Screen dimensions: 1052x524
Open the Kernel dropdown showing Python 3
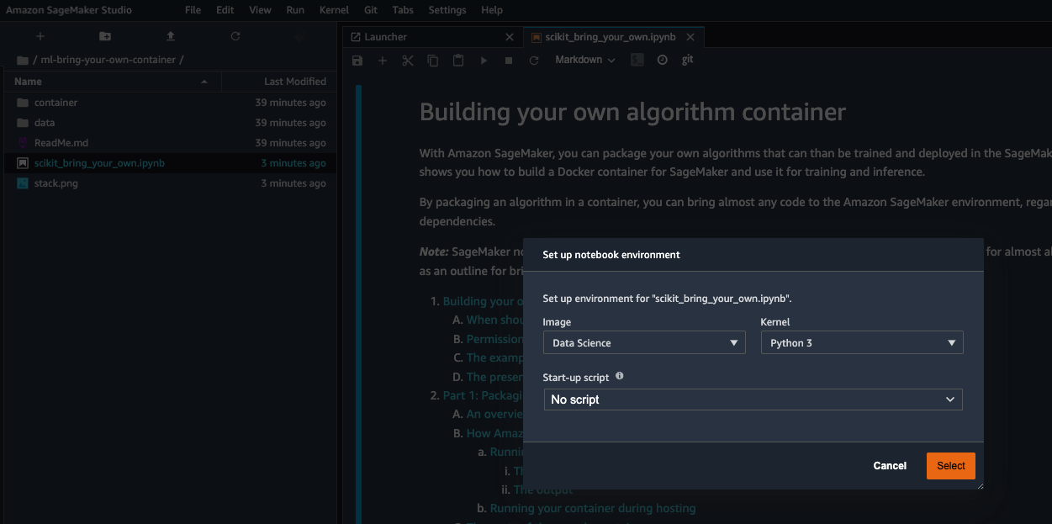pos(861,342)
